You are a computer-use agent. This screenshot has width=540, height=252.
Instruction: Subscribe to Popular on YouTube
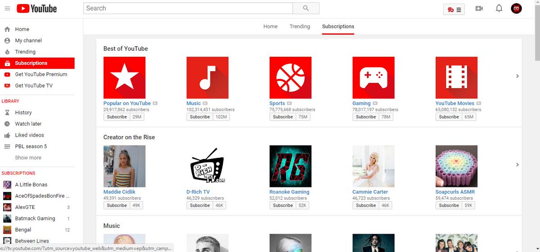click(117, 117)
